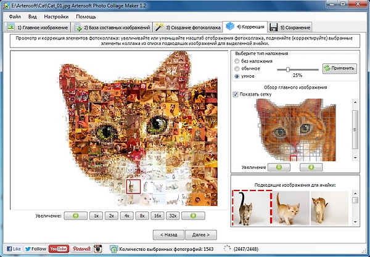Zoom out main image overview with minus
370x257 pixels.
pos(279,167)
